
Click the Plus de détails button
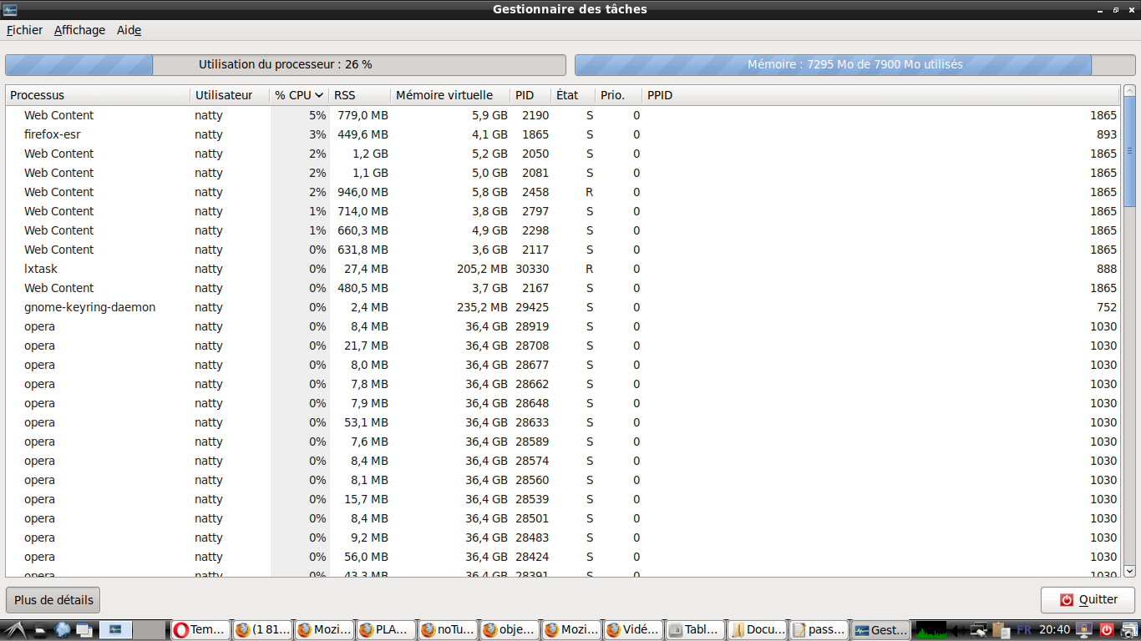53,599
